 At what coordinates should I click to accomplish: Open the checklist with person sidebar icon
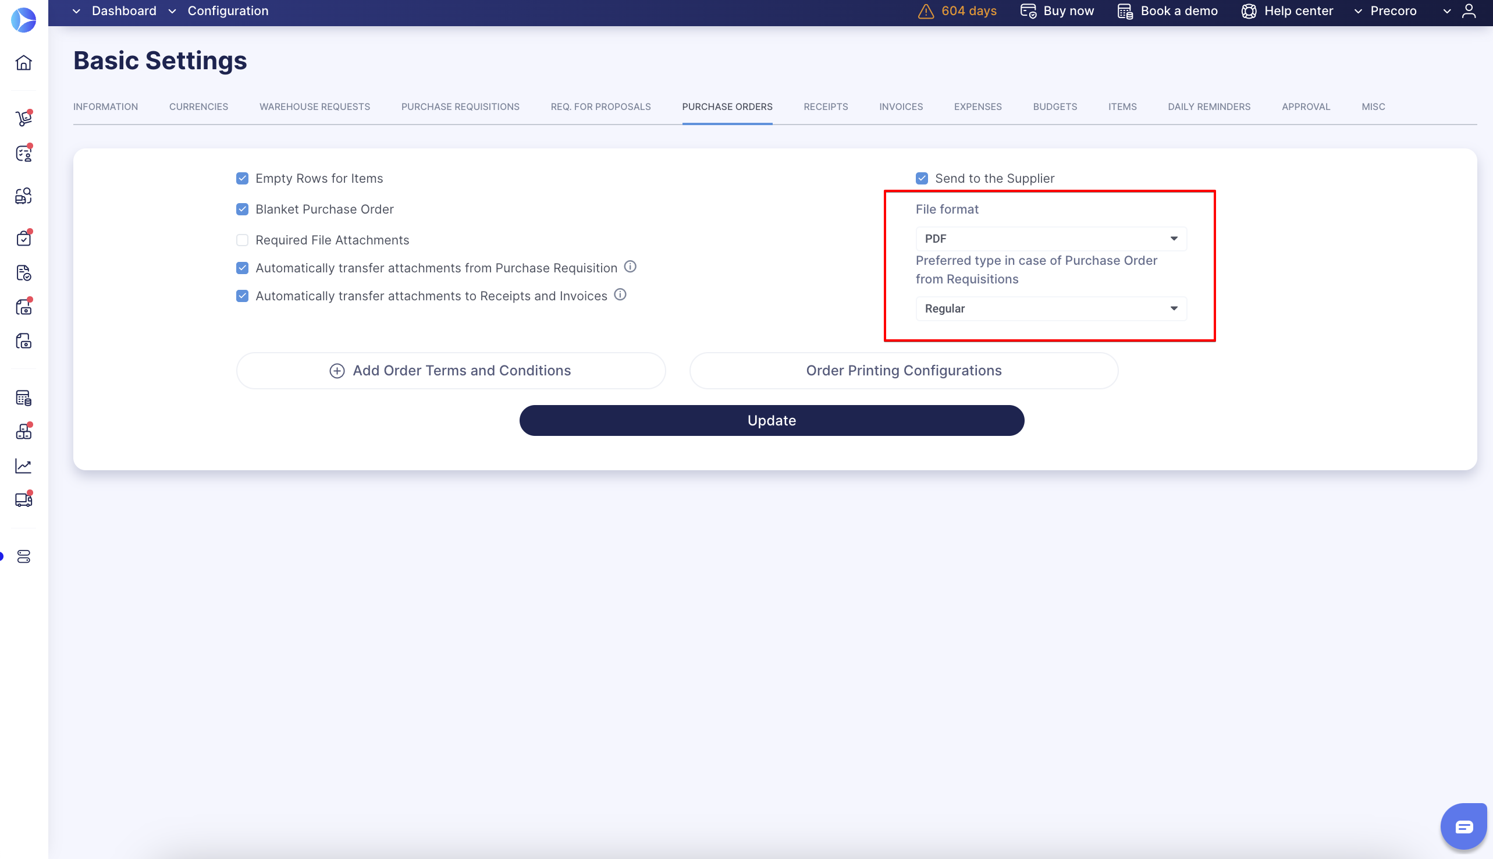tap(24, 154)
